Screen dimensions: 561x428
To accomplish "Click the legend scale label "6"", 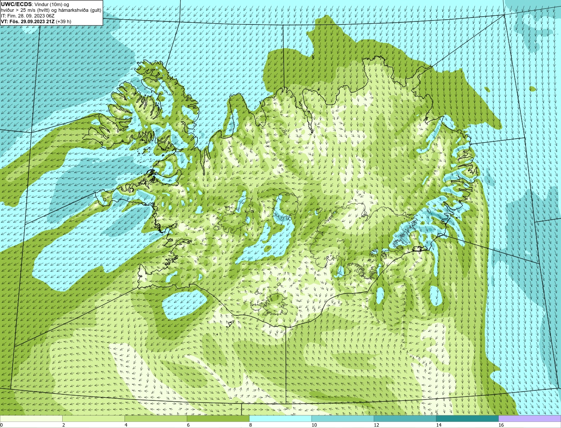I will [188, 425].
